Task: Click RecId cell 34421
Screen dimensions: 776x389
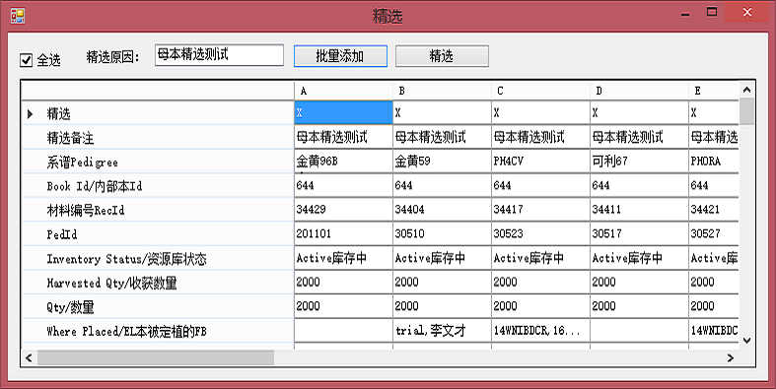Action: (x=714, y=210)
